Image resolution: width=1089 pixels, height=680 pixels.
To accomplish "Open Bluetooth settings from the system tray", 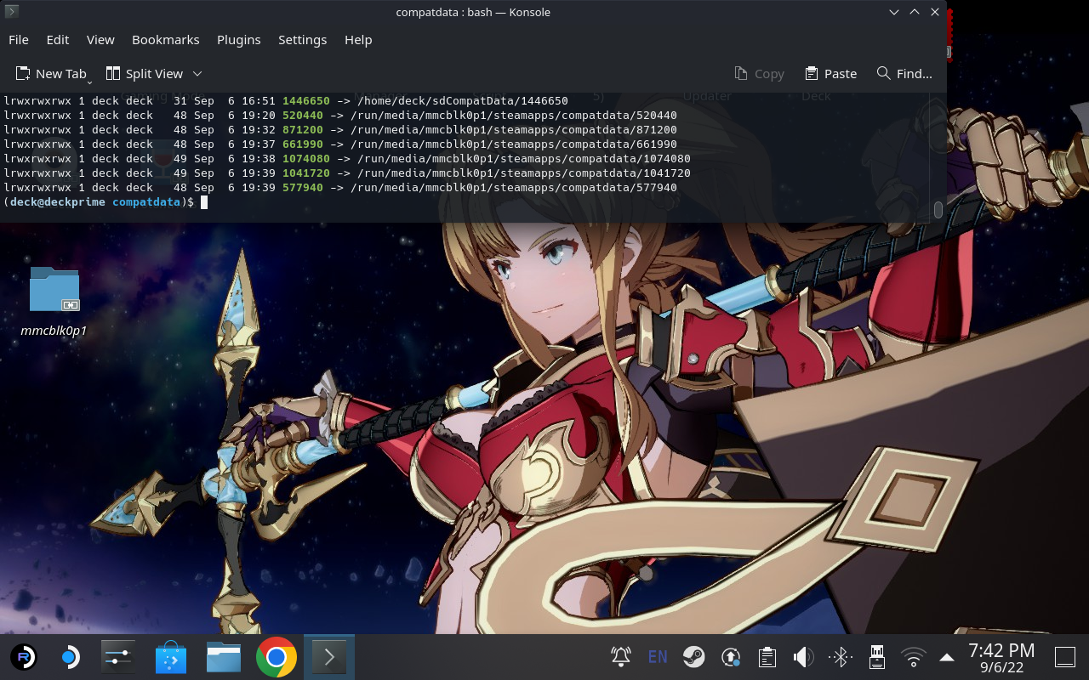I will click(x=839, y=656).
